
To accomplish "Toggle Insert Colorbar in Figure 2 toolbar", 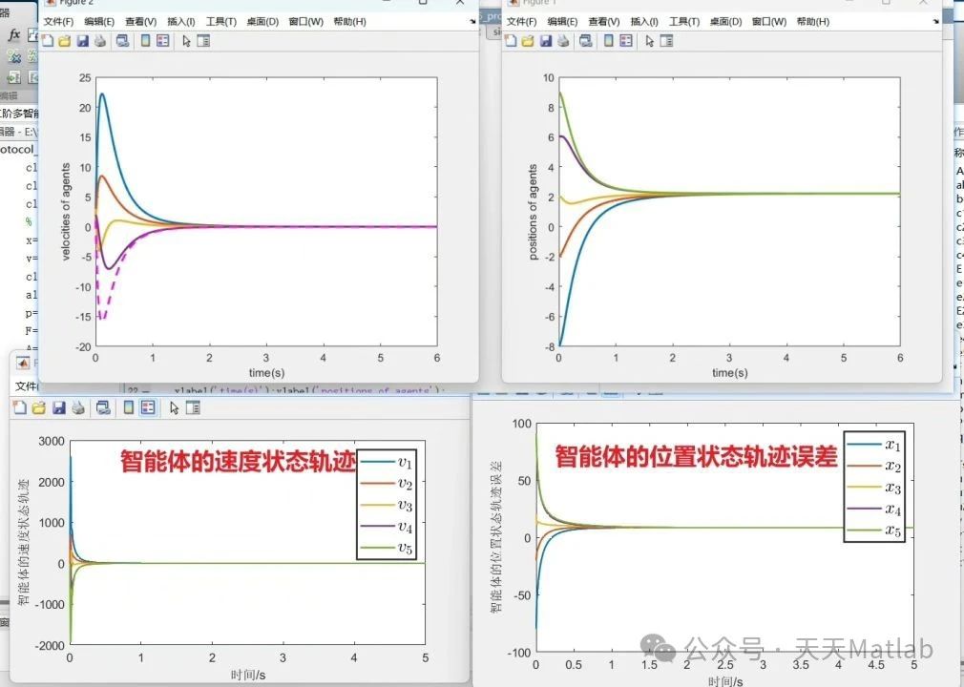I will pos(146,41).
